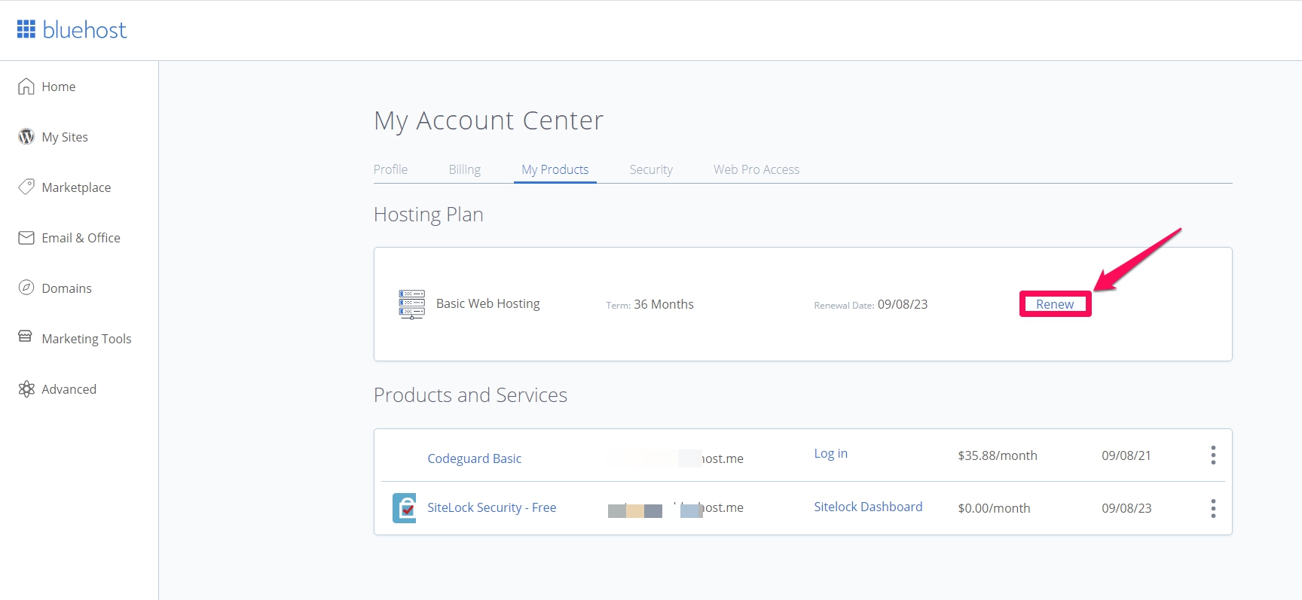Click the renewal date 09/08/23 of hosting plan

pos(903,304)
